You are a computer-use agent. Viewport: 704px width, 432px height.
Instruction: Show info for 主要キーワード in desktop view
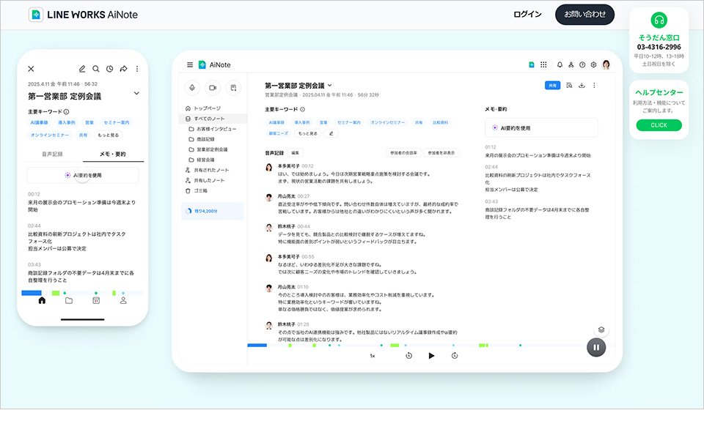[x=303, y=109]
